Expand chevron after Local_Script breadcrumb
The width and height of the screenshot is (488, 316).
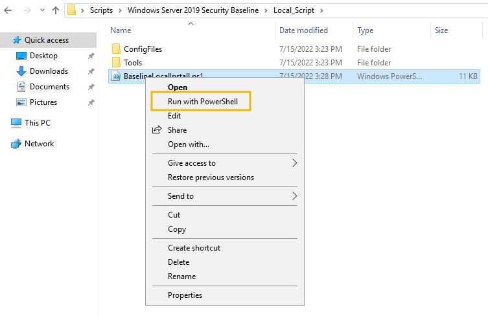coord(321,10)
